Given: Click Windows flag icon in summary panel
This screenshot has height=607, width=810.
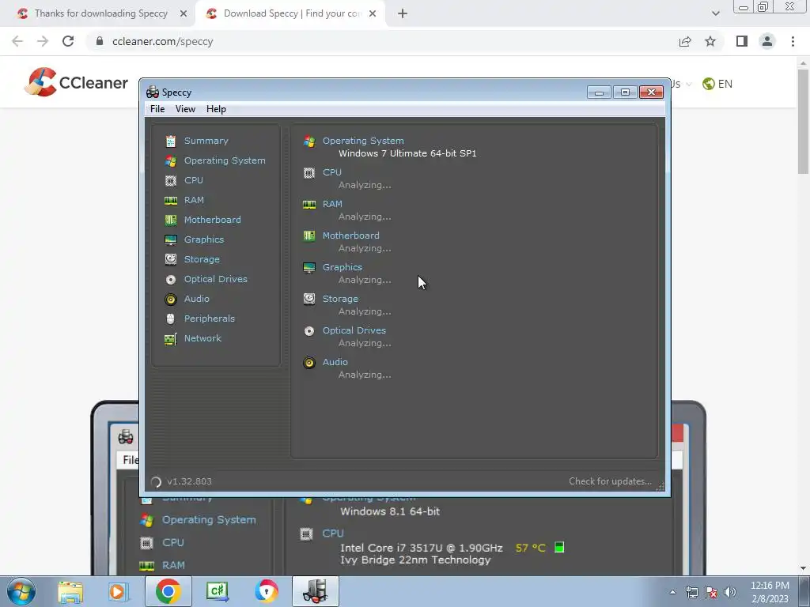Looking at the screenshot, I should coord(309,141).
